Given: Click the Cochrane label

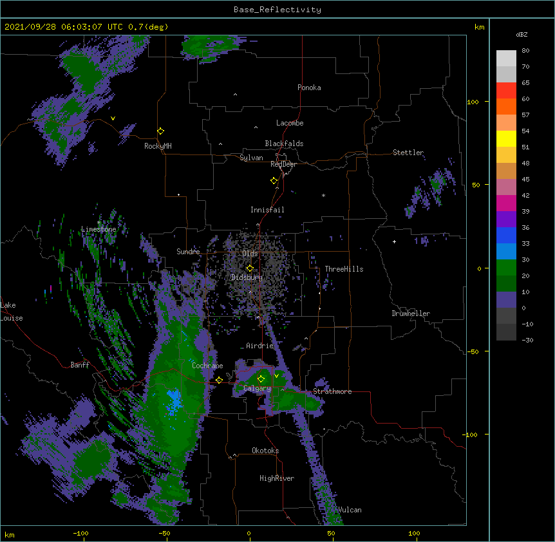Looking at the screenshot, I should click(x=207, y=366).
